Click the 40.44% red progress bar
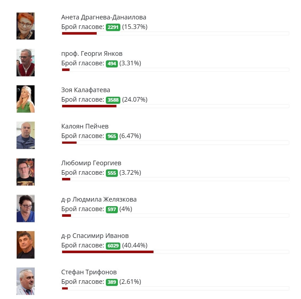Image resolution: width=301 pixels, height=299 pixels. 108,252
